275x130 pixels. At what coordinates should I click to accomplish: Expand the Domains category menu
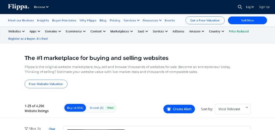point(53,31)
